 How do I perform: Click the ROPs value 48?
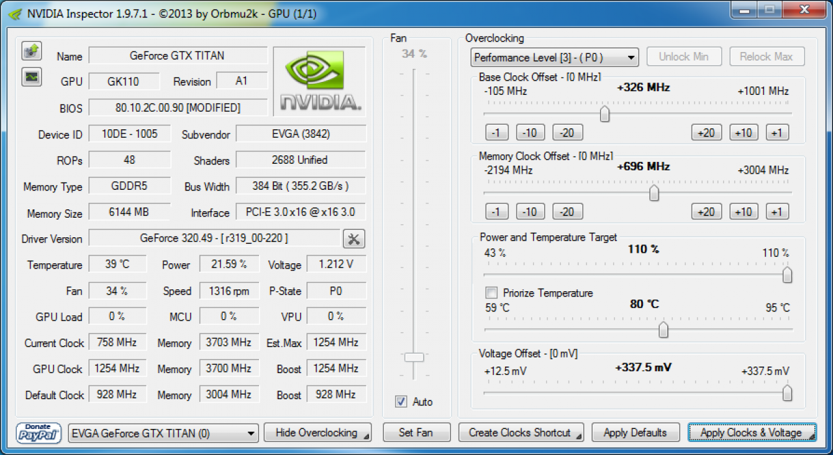tap(130, 160)
